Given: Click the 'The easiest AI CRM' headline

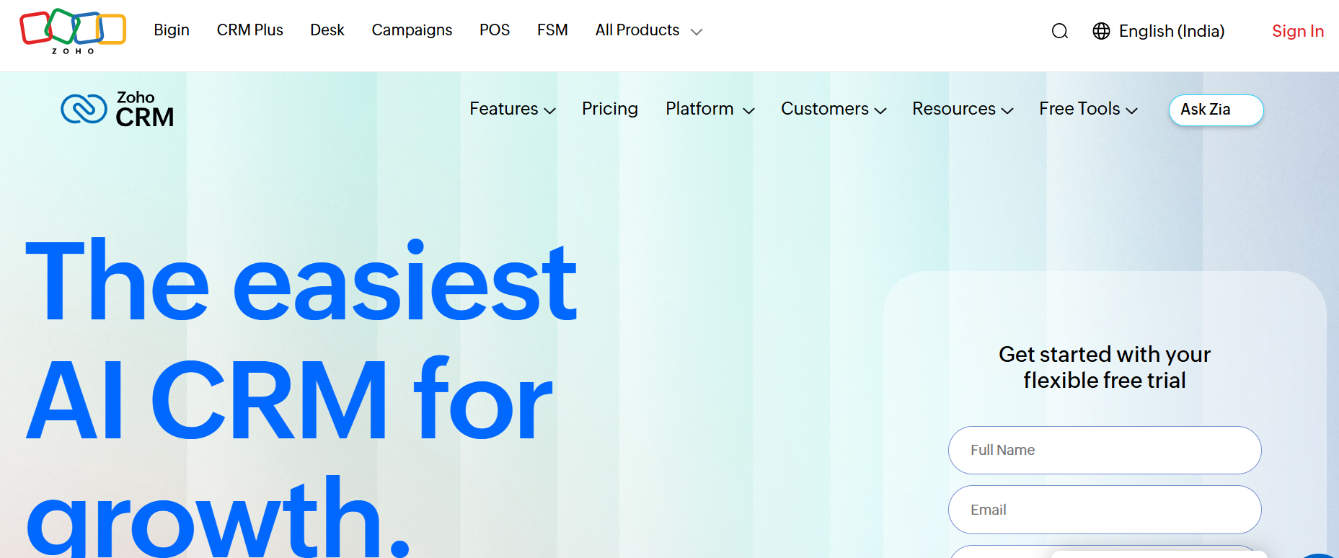Looking at the screenshot, I should (301, 397).
